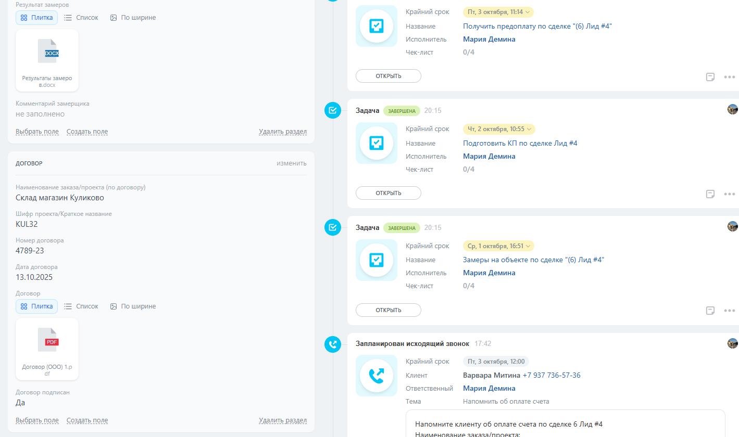Open task link 'Получить предоплату по сделке "(6) Лид #4"'
Screen dimensions: 739x437
click(x=537, y=26)
